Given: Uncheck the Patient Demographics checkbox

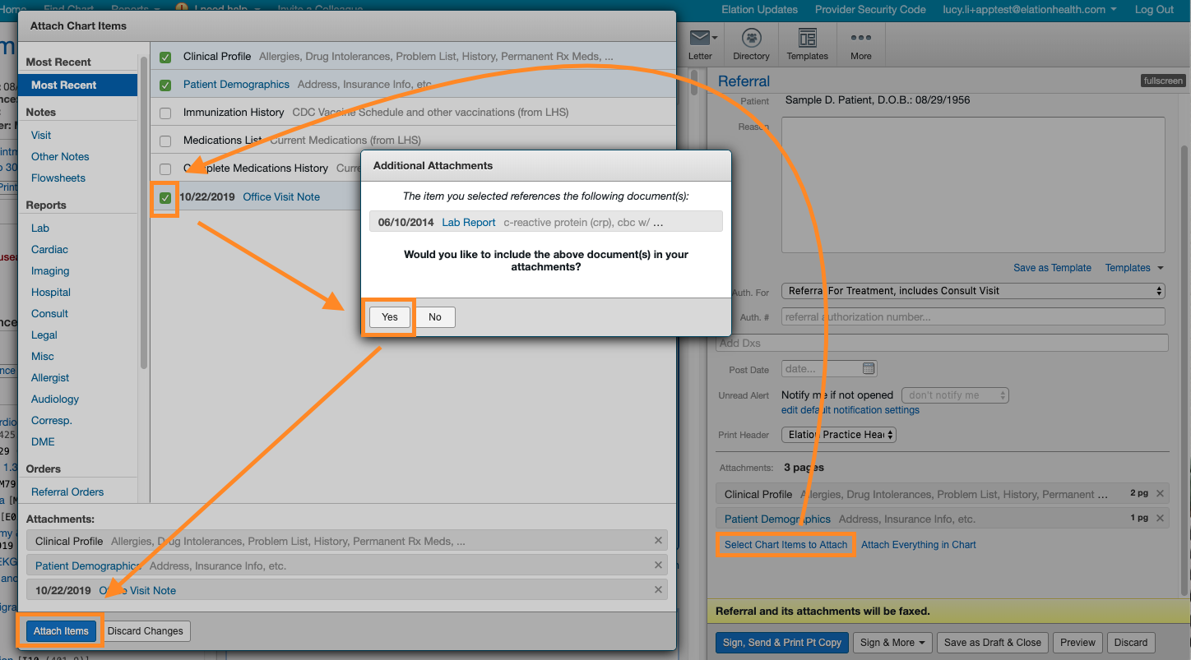Looking at the screenshot, I should [165, 85].
